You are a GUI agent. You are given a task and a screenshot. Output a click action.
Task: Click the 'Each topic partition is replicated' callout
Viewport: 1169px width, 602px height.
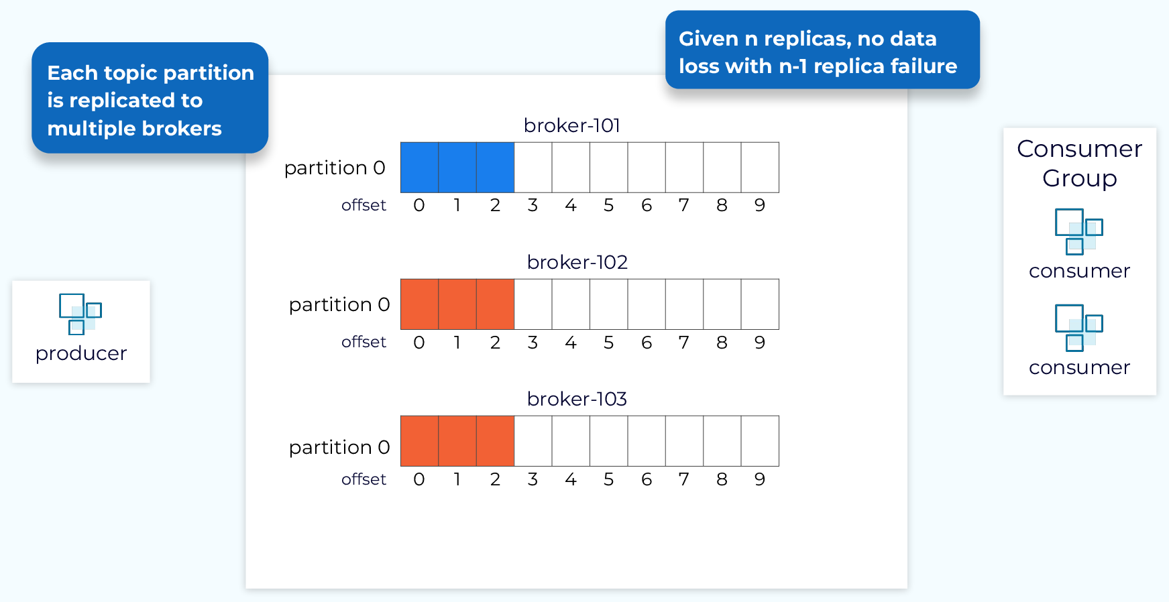pyautogui.click(x=150, y=99)
